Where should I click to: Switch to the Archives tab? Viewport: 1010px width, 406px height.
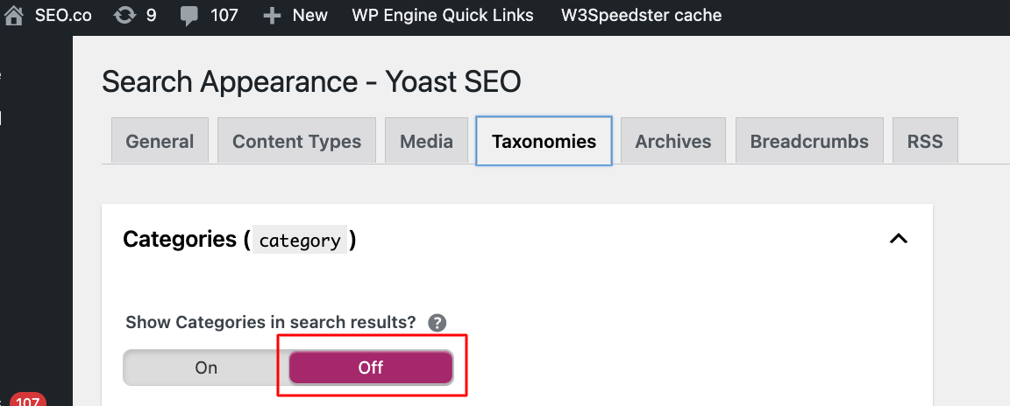click(673, 142)
